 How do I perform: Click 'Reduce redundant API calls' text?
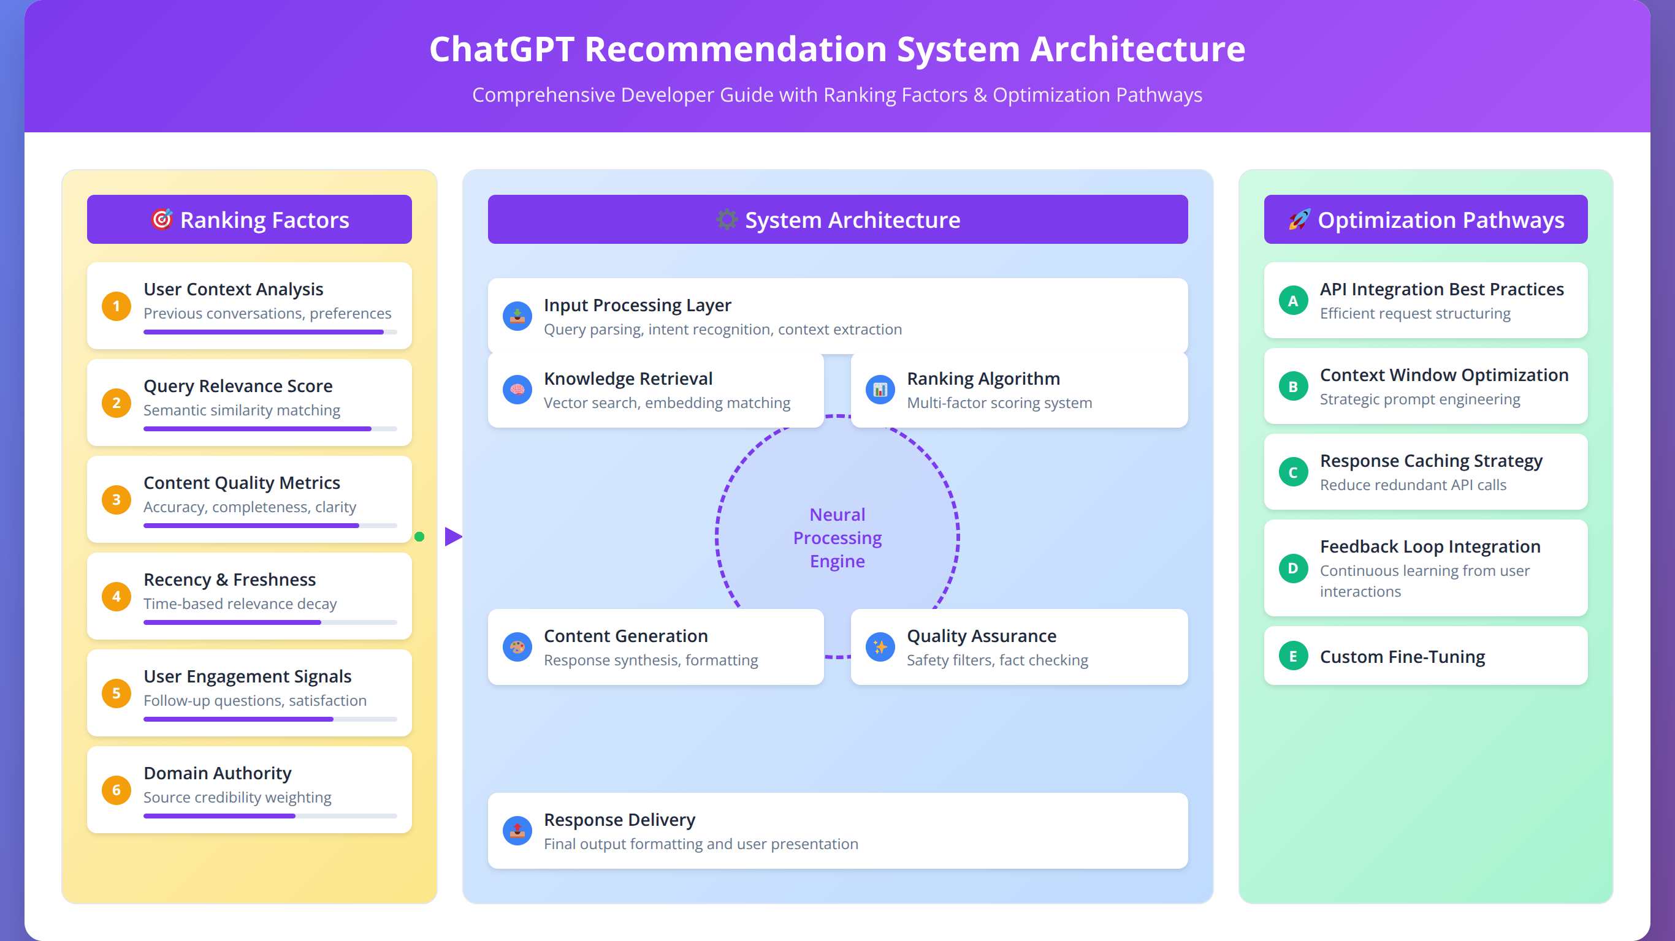[x=1413, y=485]
